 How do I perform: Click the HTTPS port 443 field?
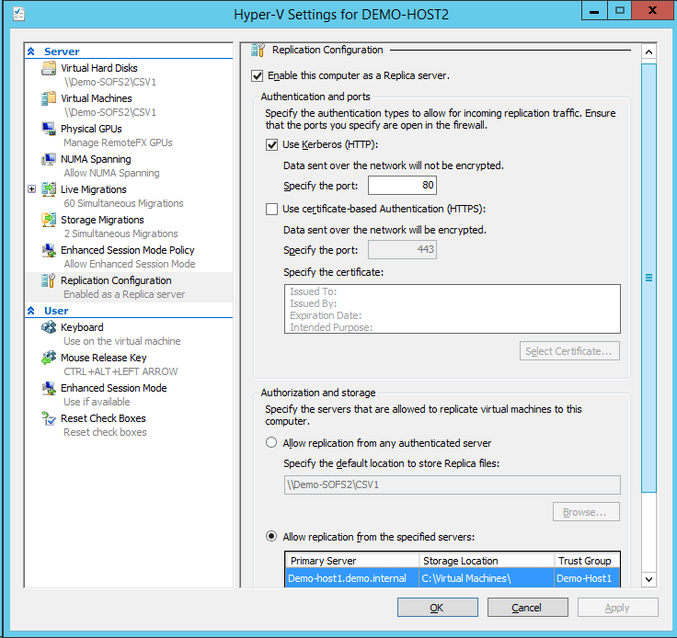click(402, 249)
